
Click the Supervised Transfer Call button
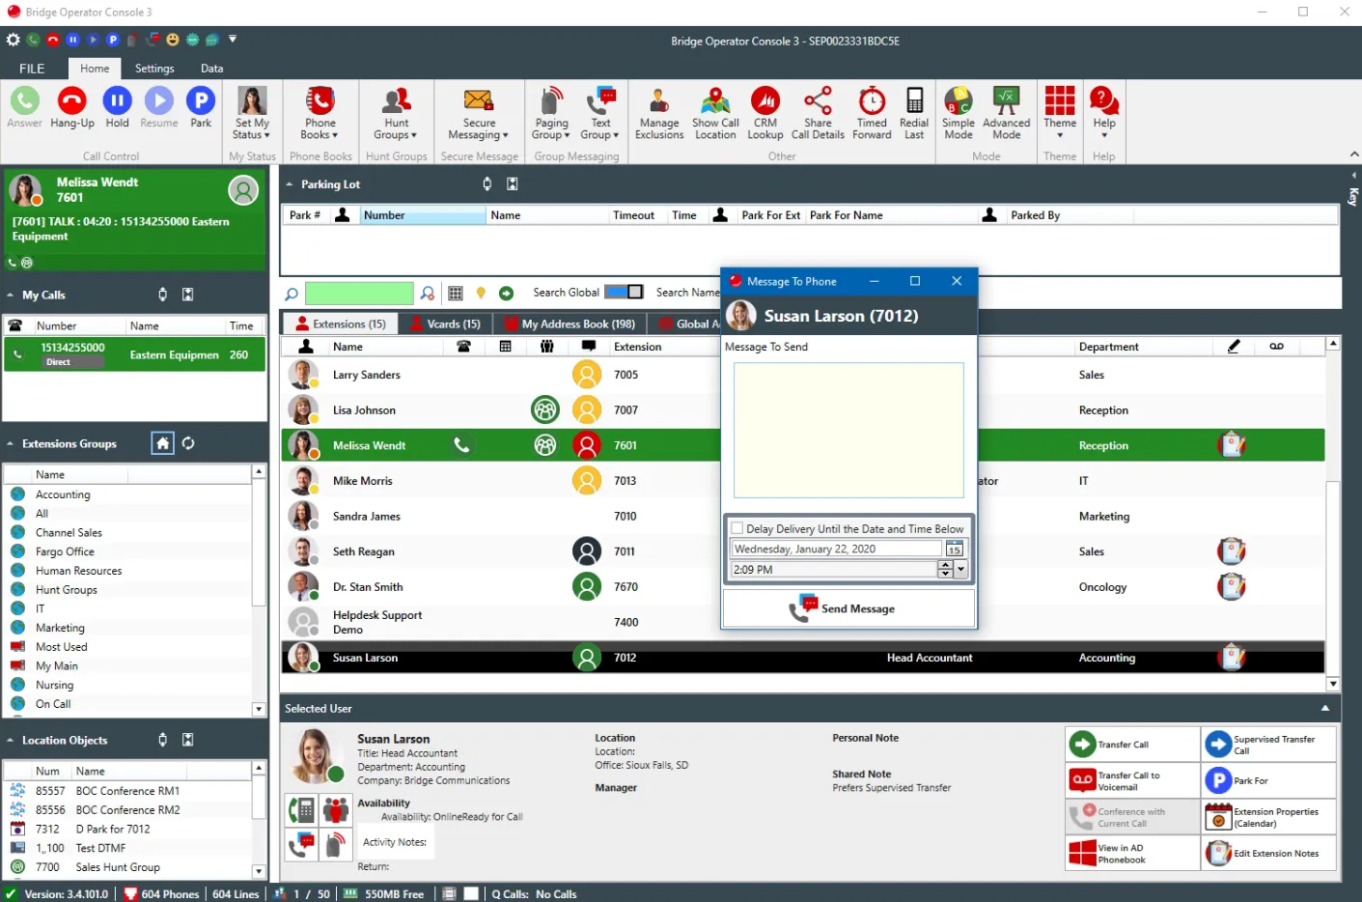click(1268, 745)
